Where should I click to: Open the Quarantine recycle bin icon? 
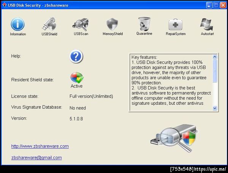[144, 24]
